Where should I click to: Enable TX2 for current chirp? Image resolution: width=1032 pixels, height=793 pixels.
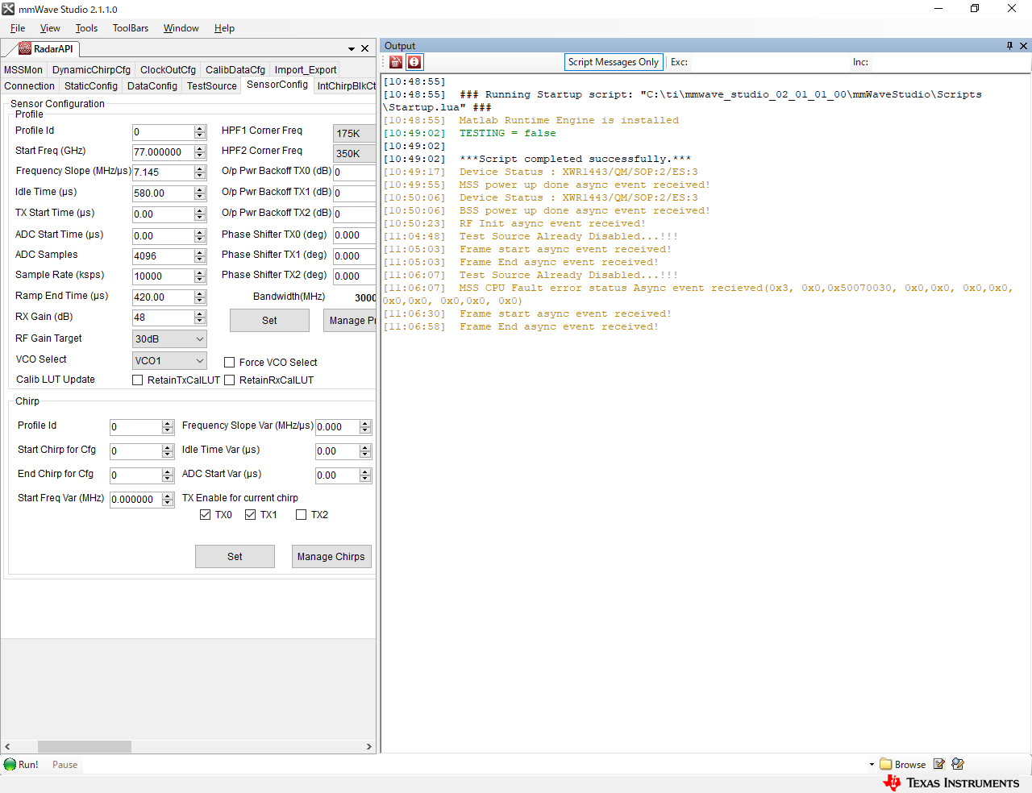tap(301, 515)
